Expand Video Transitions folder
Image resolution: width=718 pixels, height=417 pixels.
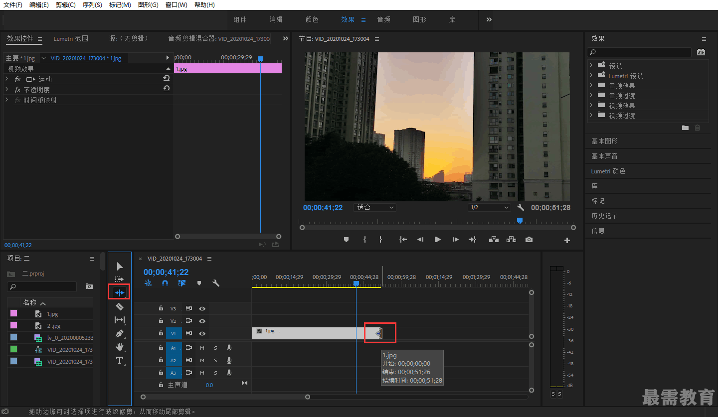pos(591,115)
